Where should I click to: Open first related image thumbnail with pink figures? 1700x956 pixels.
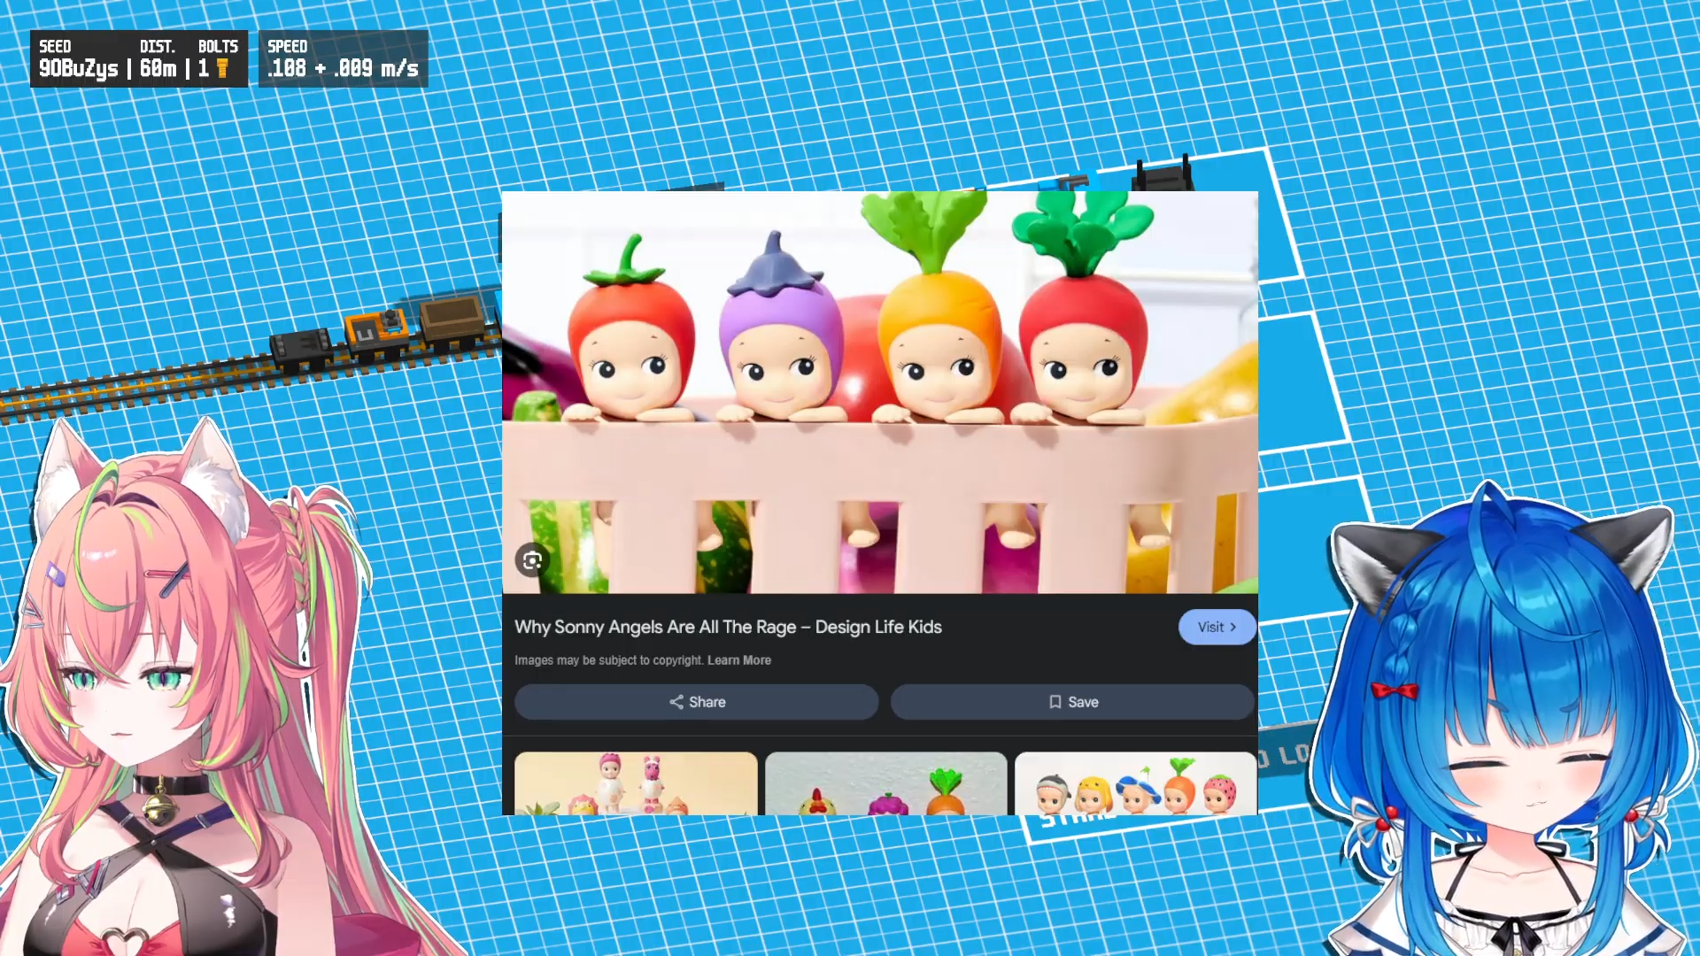click(x=636, y=783)
